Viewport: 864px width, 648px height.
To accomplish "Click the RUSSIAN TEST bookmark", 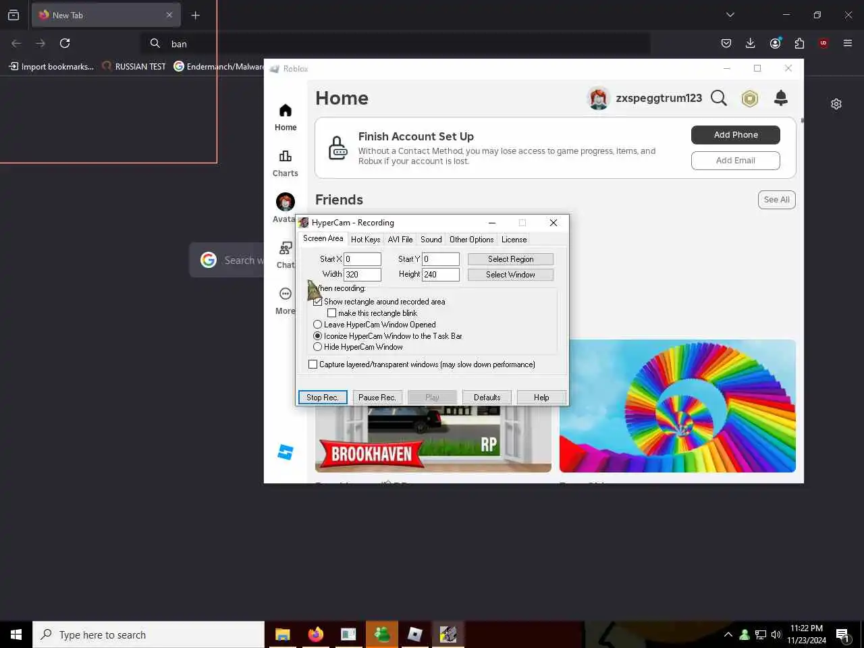I will 134,66.
